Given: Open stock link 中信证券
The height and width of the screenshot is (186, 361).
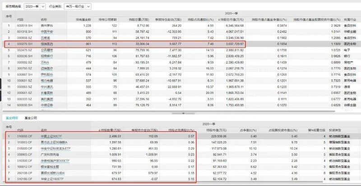Looking at the screenshot, I should (47, 105).
